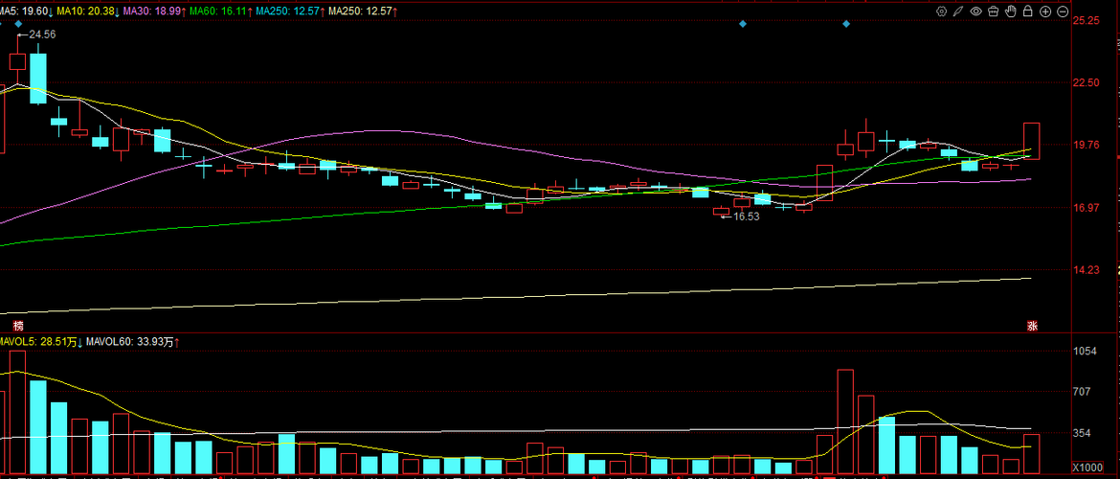Select the hand pan tool
This screenshot has width=1120, height=479.
[x=1011, y=11]
